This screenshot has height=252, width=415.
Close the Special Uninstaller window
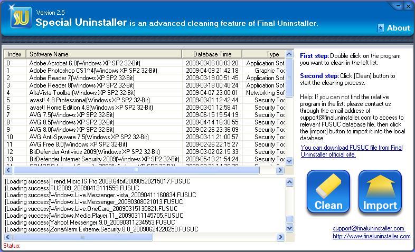[408, 6]
